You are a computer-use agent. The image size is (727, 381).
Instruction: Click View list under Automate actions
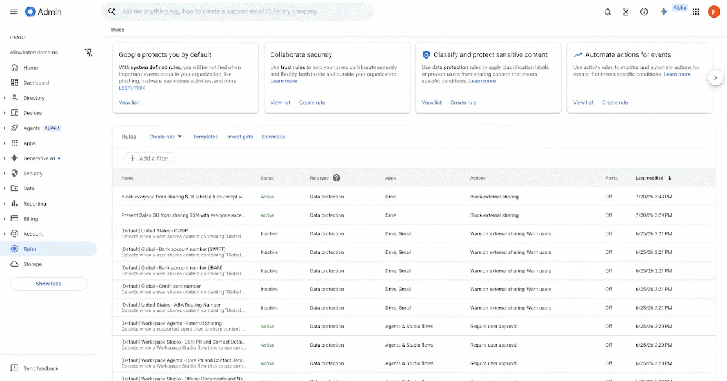tap(583, 102)
